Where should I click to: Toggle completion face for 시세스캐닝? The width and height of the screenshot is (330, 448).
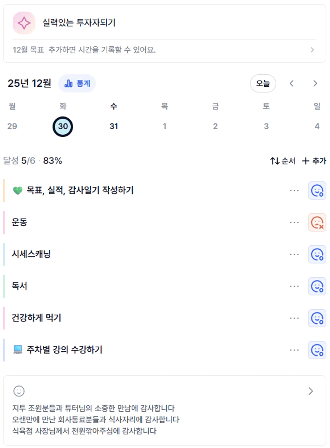317,254
